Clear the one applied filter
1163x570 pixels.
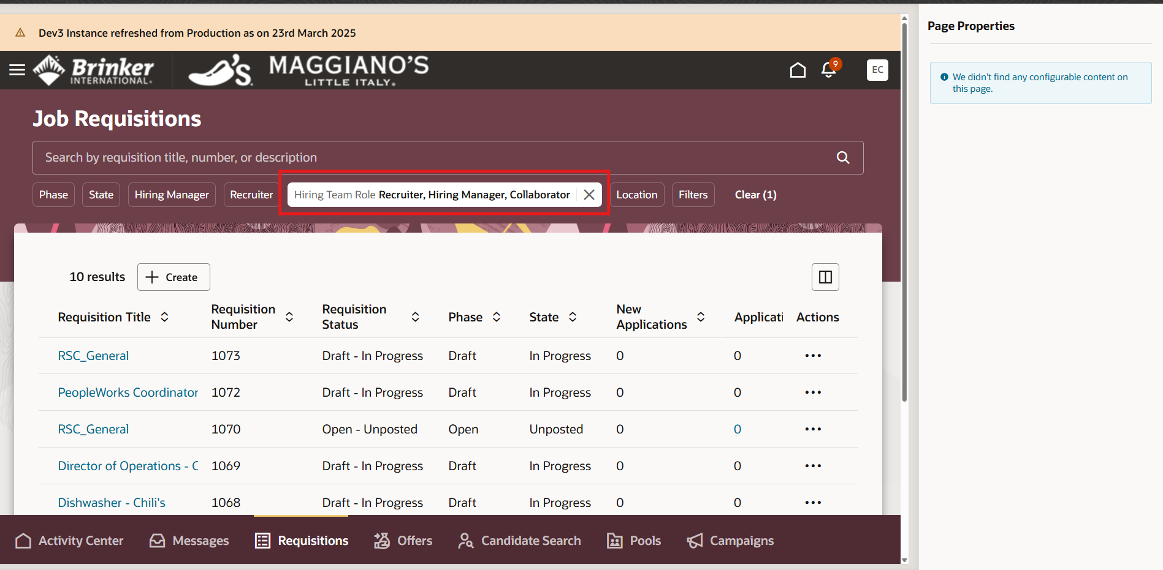pos(755,195)
